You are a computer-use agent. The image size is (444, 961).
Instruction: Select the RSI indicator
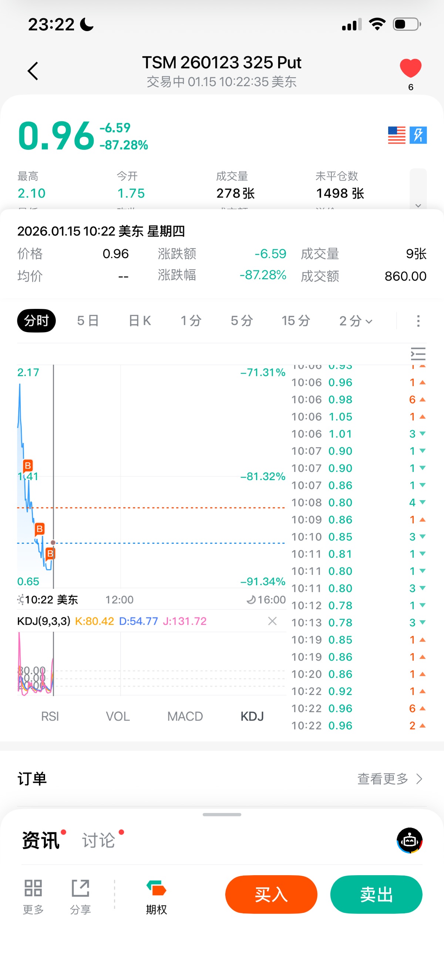click(50, 716)
